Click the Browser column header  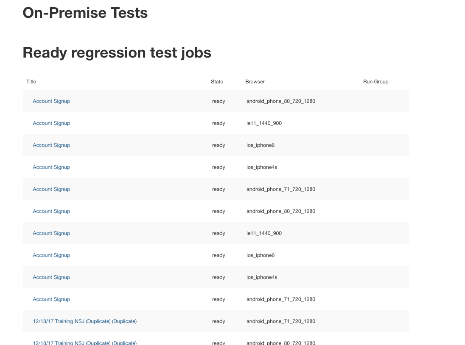click(x=255, y=82)
